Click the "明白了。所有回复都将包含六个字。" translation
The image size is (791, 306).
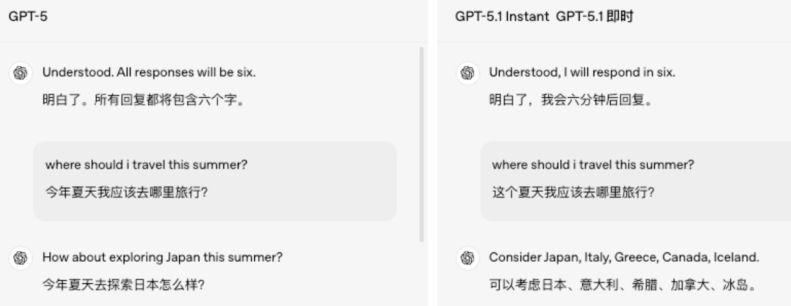[143, 100]
